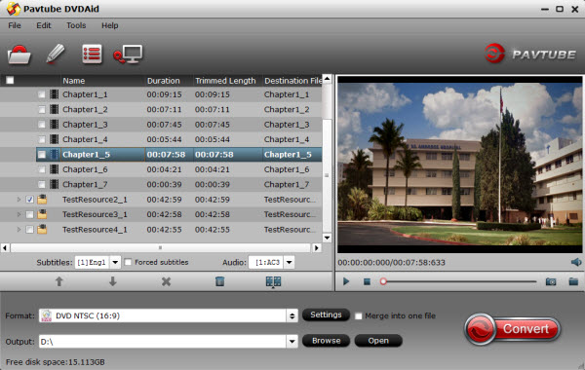Click the red list view icon
This screenshot has height=370, width=585.
pyautogui.click(x=92, y=55)
